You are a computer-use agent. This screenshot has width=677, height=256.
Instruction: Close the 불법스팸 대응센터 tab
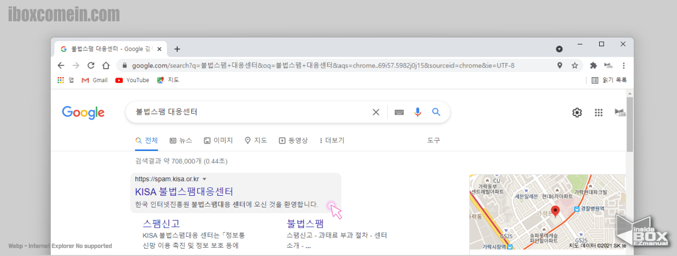click(159, 49)
